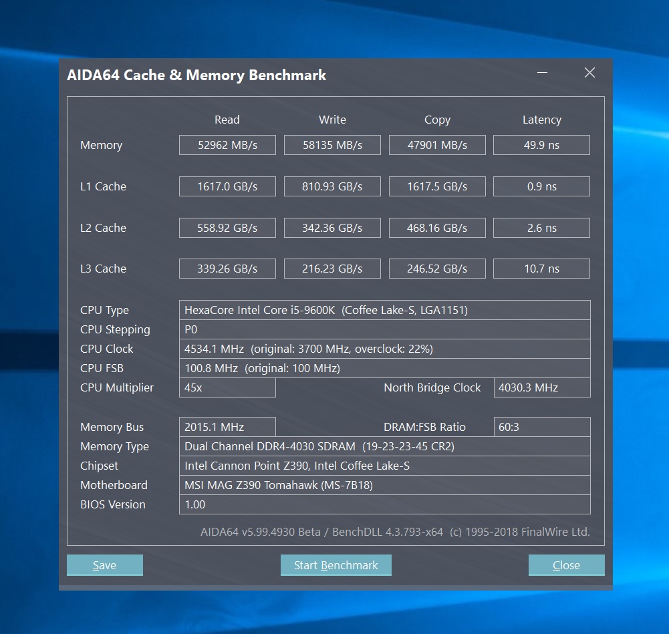The width and height of the screenshot is (669, 634).
Task: Click L3 Cache Write 216.23 GB/s
Action: point(332,269)
